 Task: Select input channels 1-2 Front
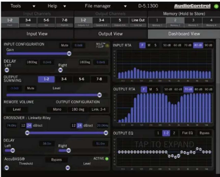click(10, 22)
